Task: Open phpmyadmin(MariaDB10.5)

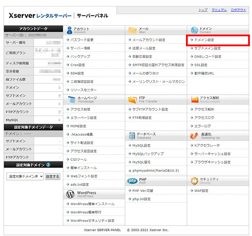Action: (x=155, y=171)
